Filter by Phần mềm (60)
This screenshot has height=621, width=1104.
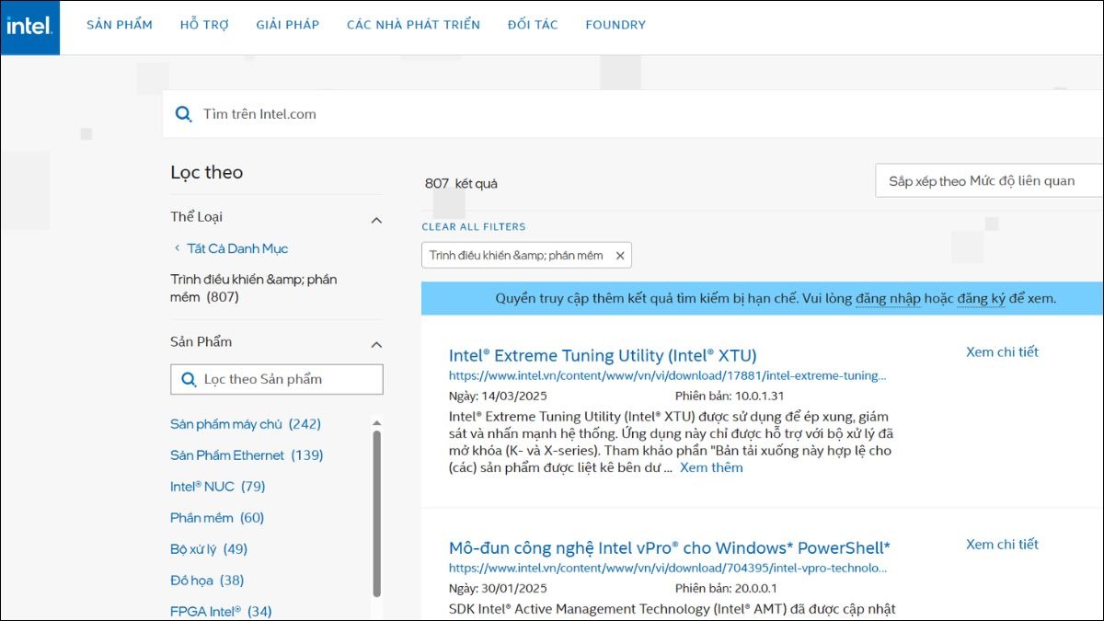tap(217, 517)
